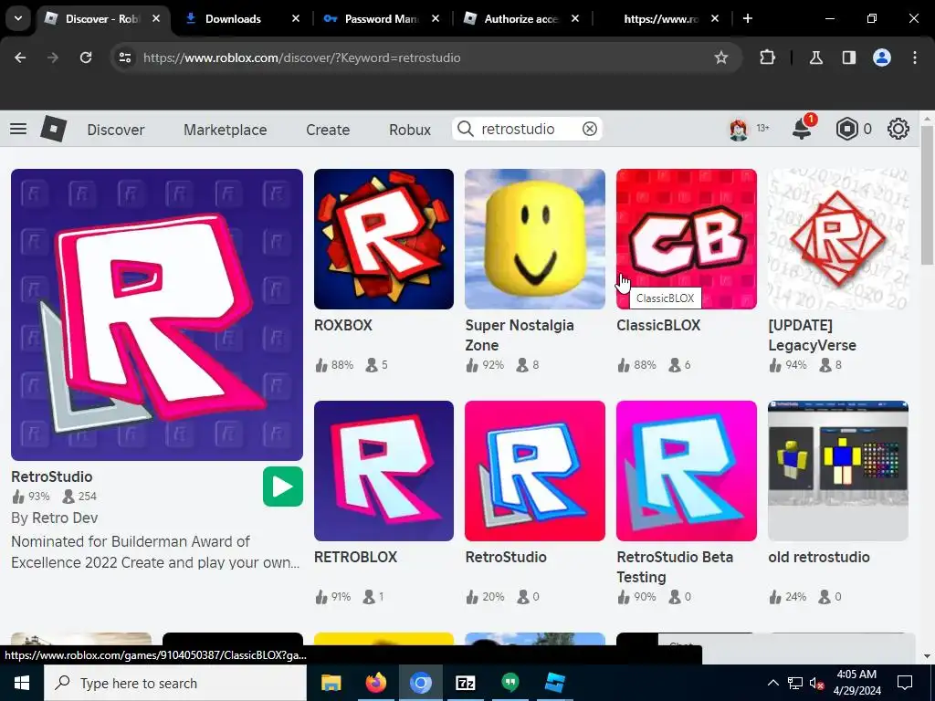Image resolution: width=935 pixels, height=701 pixels.
Task: Open the Discover nav link
Action: coord(116,130)
